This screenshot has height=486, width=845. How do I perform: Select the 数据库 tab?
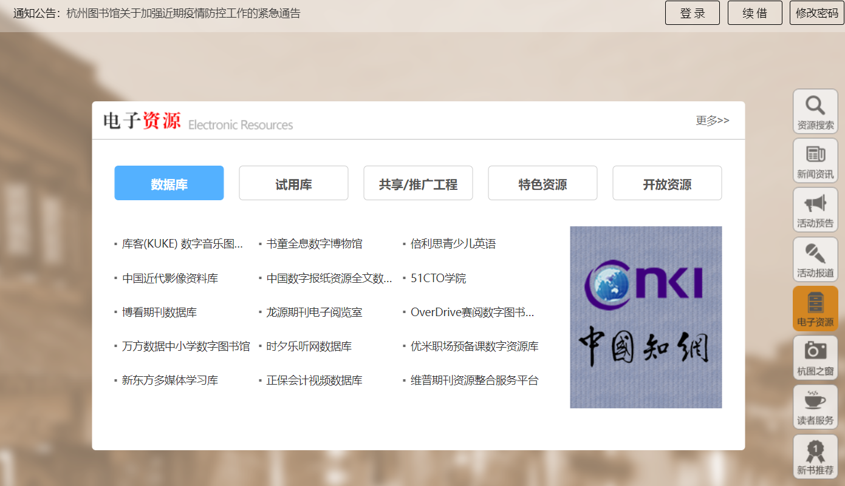169,183
